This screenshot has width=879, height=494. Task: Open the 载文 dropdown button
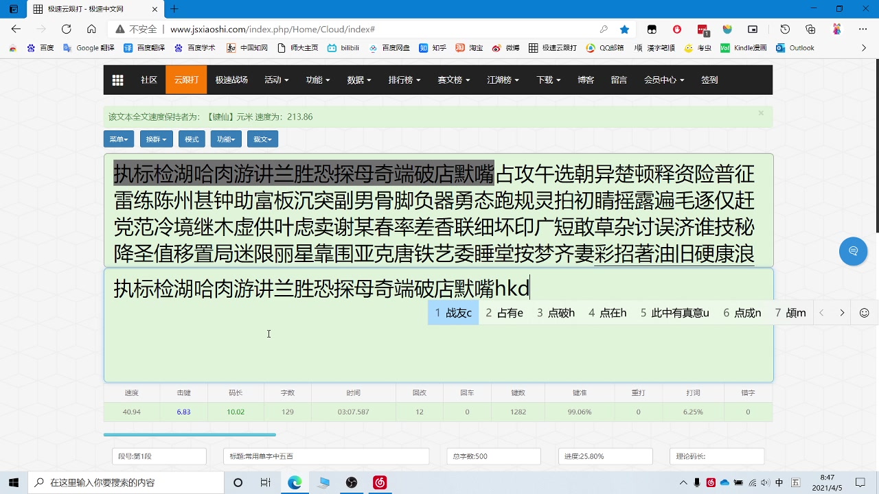click(262, 139)
